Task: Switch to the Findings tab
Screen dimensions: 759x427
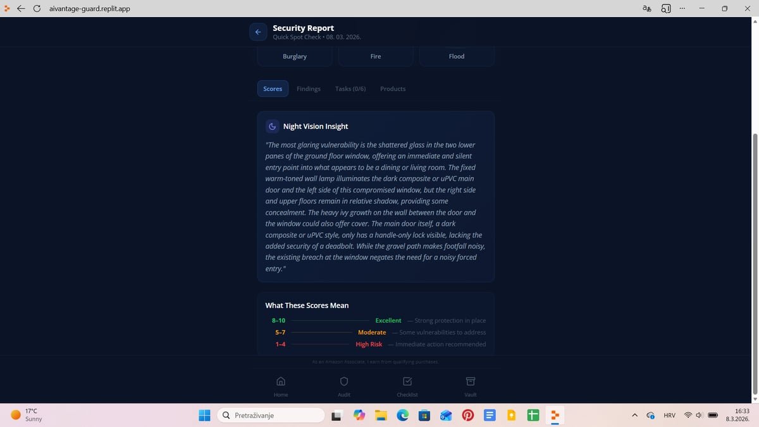Action: [x=308, y=89]
